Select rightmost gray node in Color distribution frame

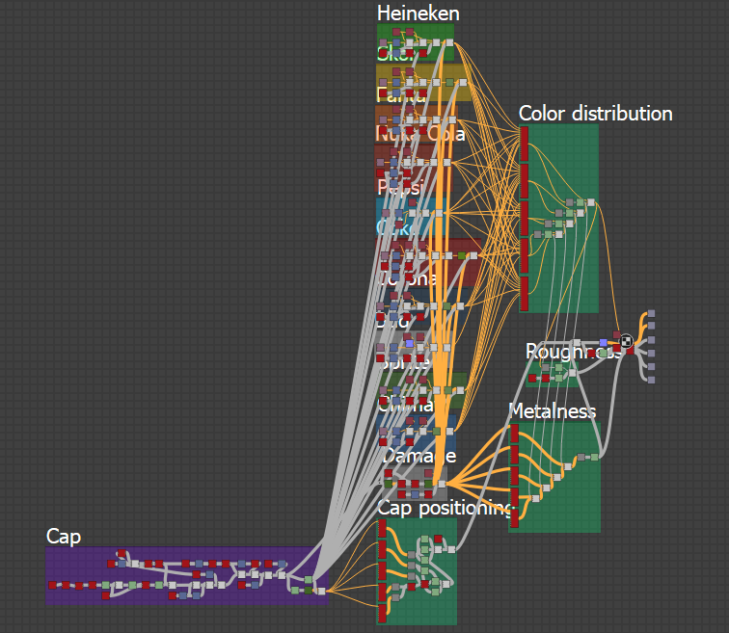[590, 202]
